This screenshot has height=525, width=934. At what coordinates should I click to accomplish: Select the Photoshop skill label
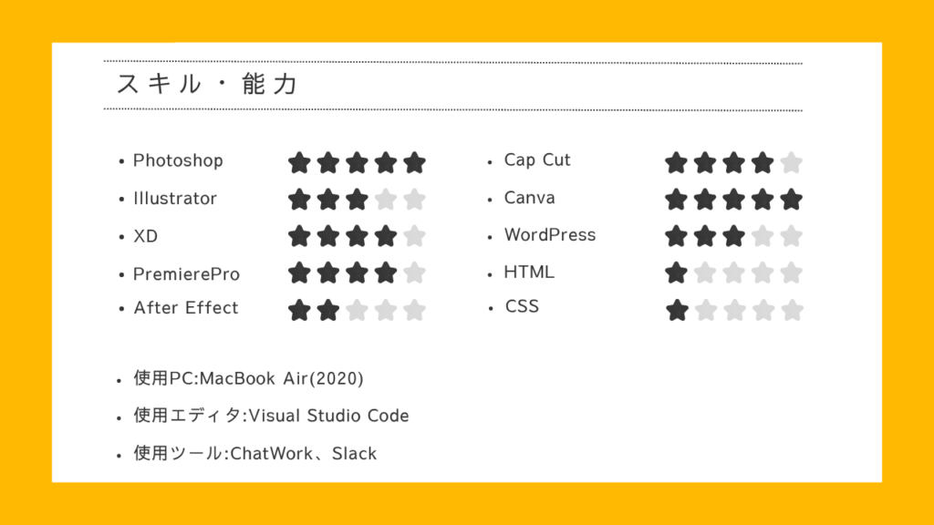click(x=178, y=160)
